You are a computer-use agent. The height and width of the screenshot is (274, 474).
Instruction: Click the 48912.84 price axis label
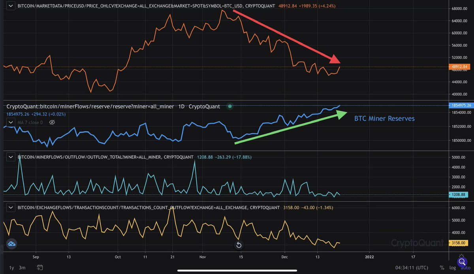pyautogui.click(x=459, y=67)
